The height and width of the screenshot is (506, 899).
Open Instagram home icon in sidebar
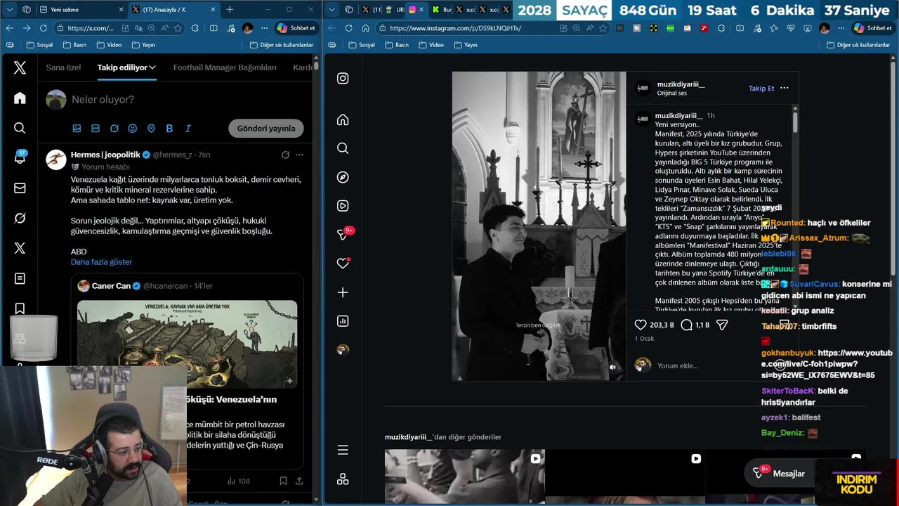[x=343, y=119]
